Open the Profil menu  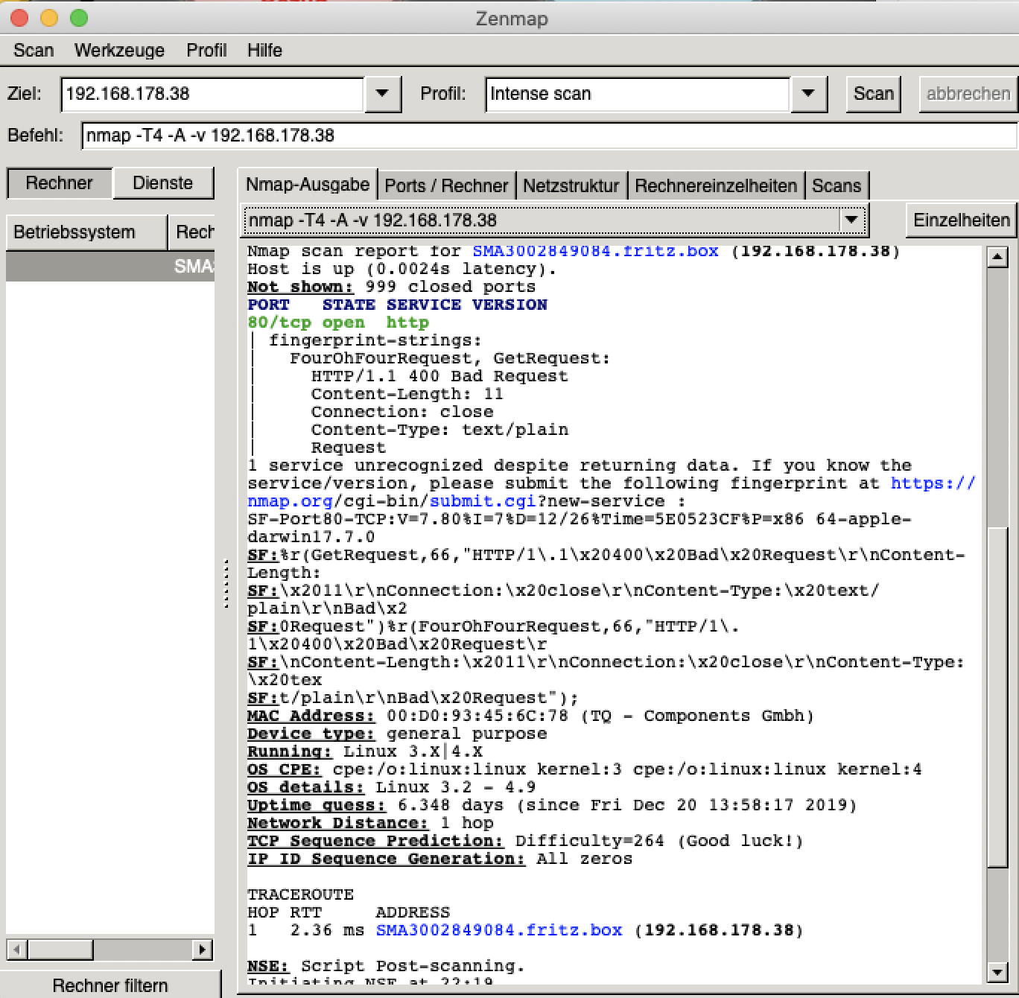coord(206,51)
